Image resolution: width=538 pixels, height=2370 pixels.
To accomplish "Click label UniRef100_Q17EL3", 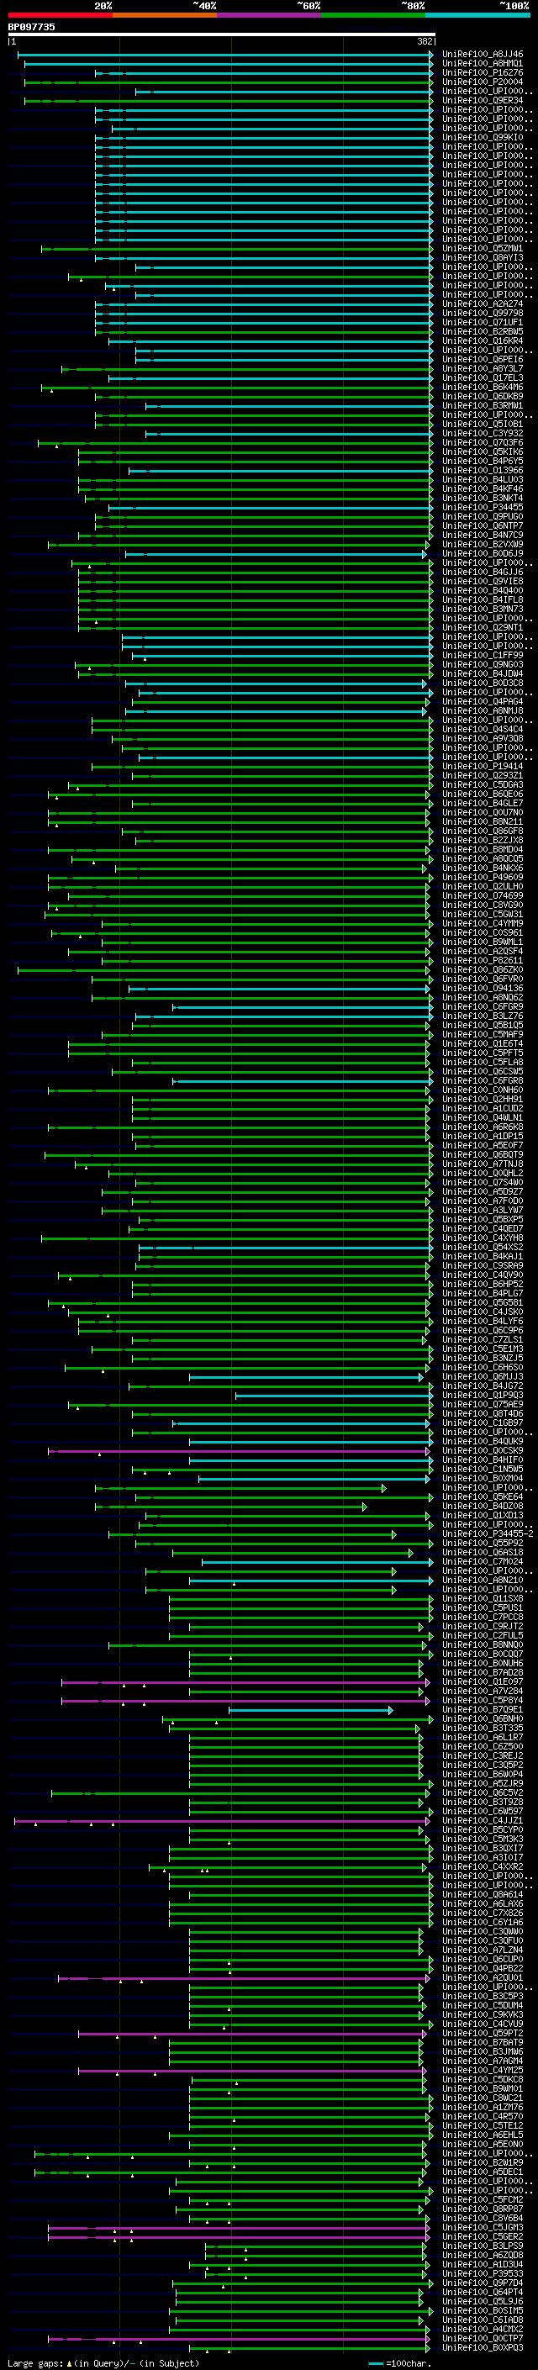I will point(483,378).
